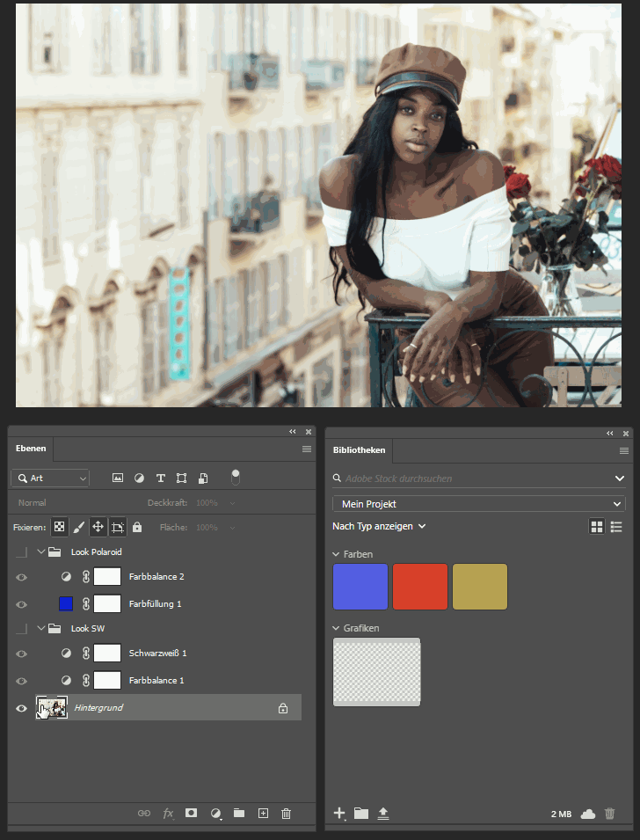Click Nach Typ anzeigen sorting option
The height and width of the screenshot is (840, 640).
pos(379,526)
